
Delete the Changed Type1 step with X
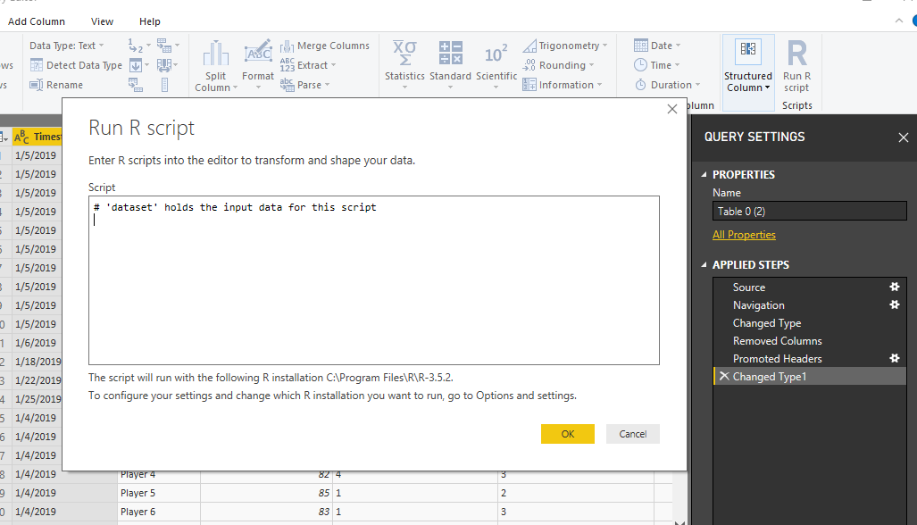723,377
